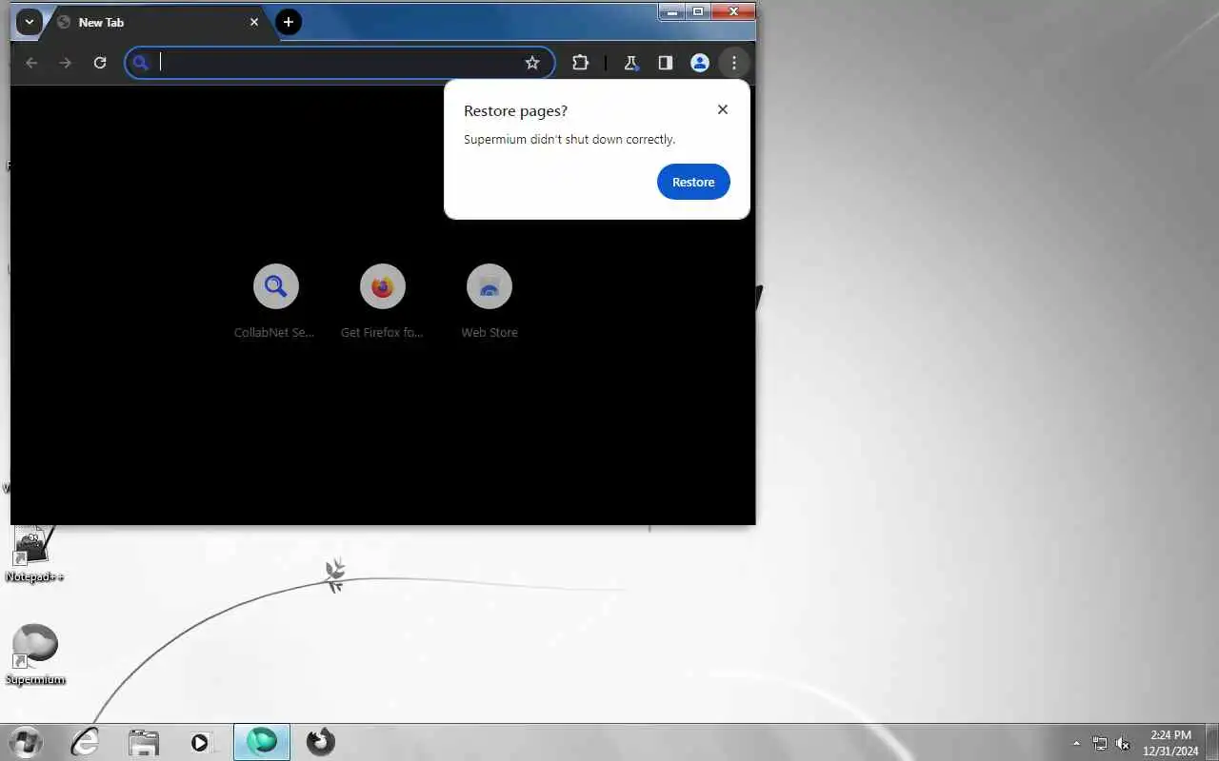1219x761 pixels.
Task: Close the New Tab tab
Action: pyautogui.click(x=254, y=22)
